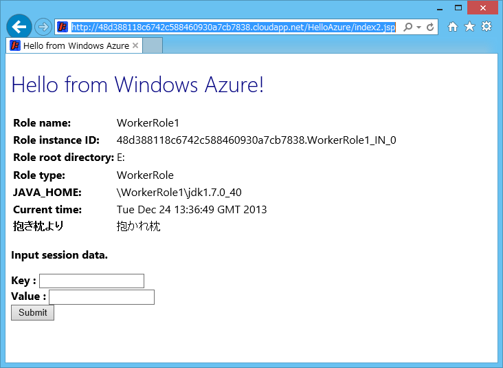Open the address bar autocomplete dropdown arrow
The image size is (503, 368).
[x=418, y=28]
